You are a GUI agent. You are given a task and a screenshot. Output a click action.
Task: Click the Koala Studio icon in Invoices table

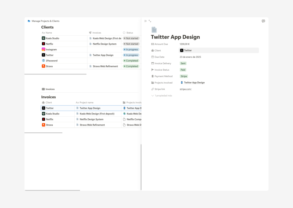point(43,114)
